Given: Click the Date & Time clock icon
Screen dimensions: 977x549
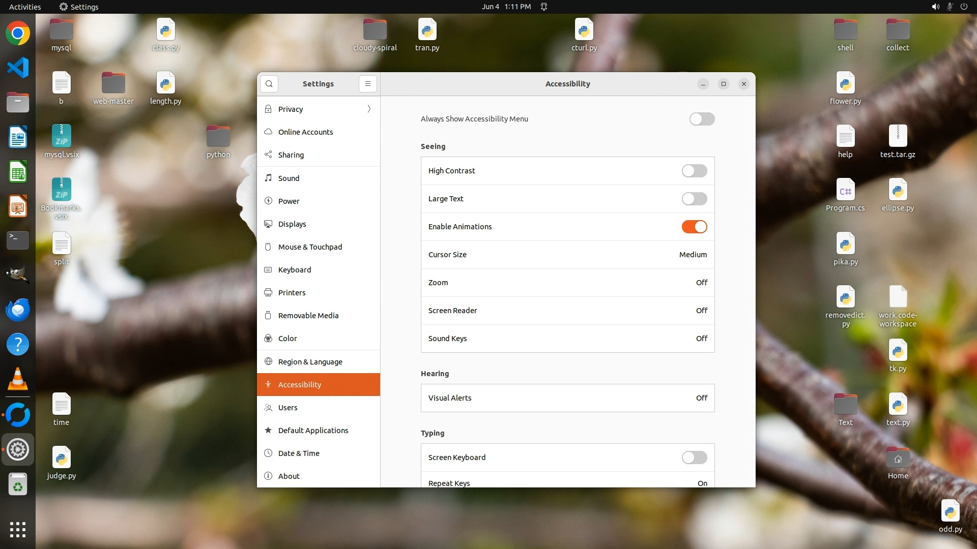Looking at the screenshot, I should coord(268,453).
